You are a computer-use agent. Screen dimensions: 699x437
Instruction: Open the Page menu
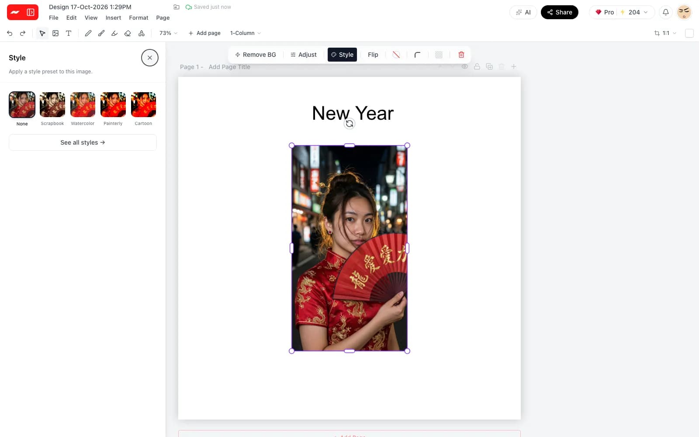pyautogui.click(x=163, y=18)
